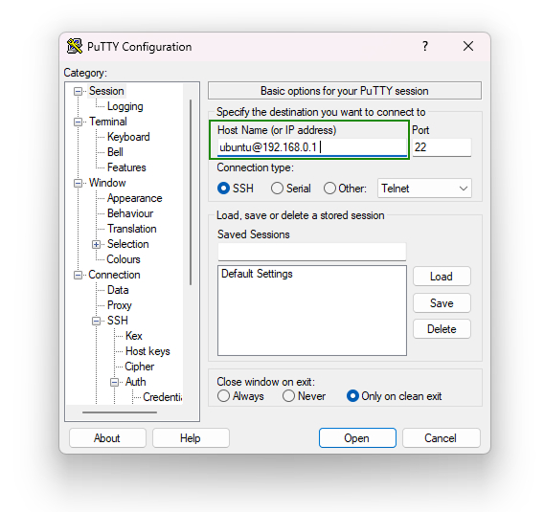Image resolution: width=544 pixels, height=512 pixels.
Task: Click the category tree vertical scrollbar
Action: (191, 192)
